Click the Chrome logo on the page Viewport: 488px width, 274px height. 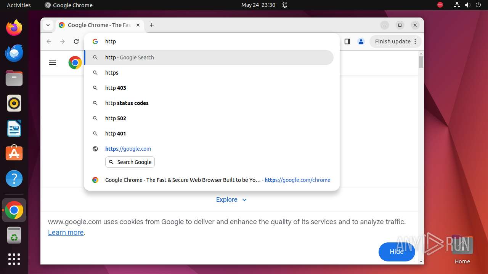(x=75, y=63)
